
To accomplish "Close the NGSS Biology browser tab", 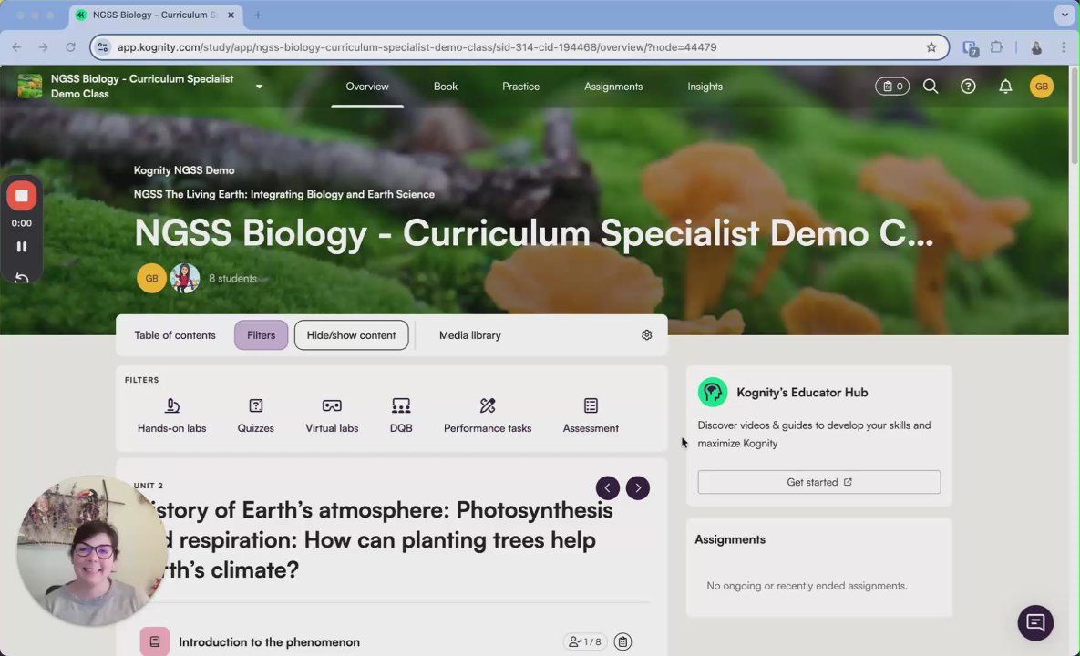I will [231, 15].
